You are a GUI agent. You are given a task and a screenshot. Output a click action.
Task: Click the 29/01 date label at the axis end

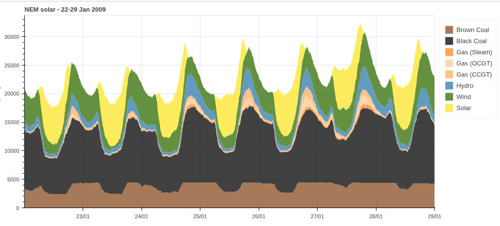(x=434, y=216)
